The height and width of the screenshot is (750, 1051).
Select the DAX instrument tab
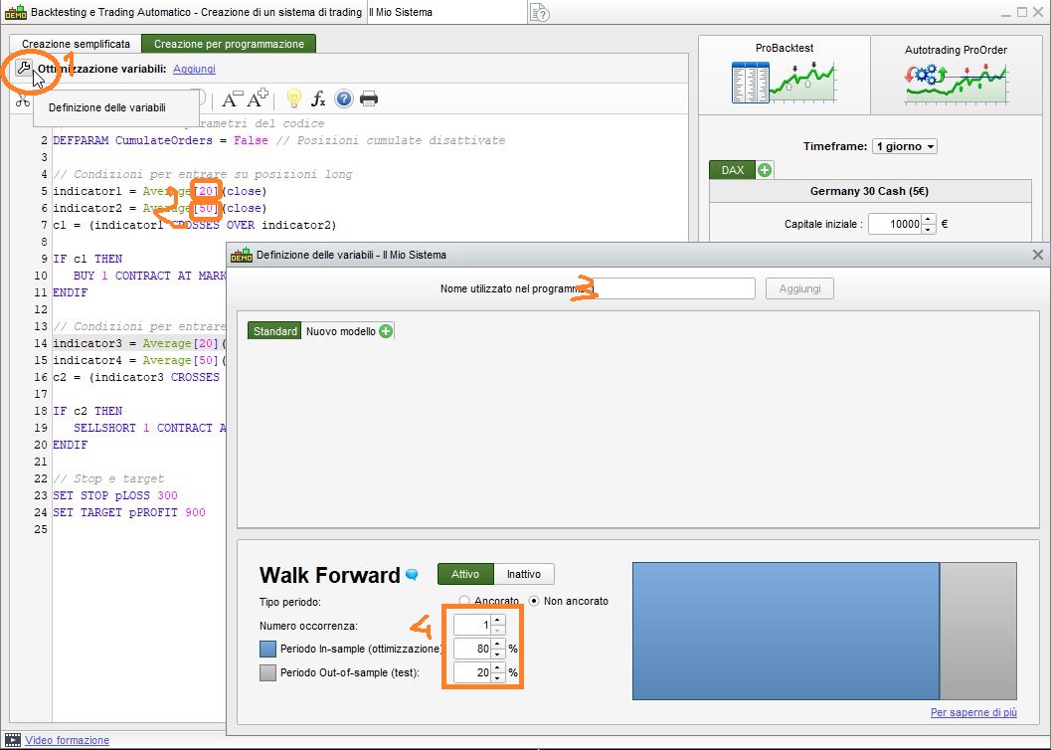tap(732, 170)
